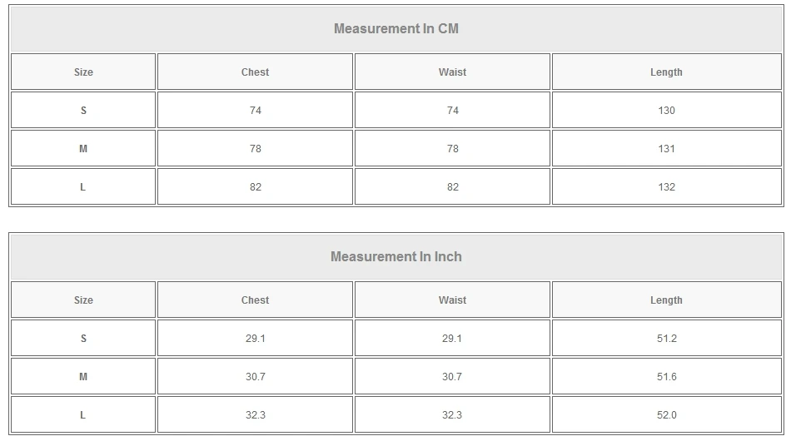Select the length value 51.2 cell
This screenshot has width=791, height=441.
coord(666,339)
